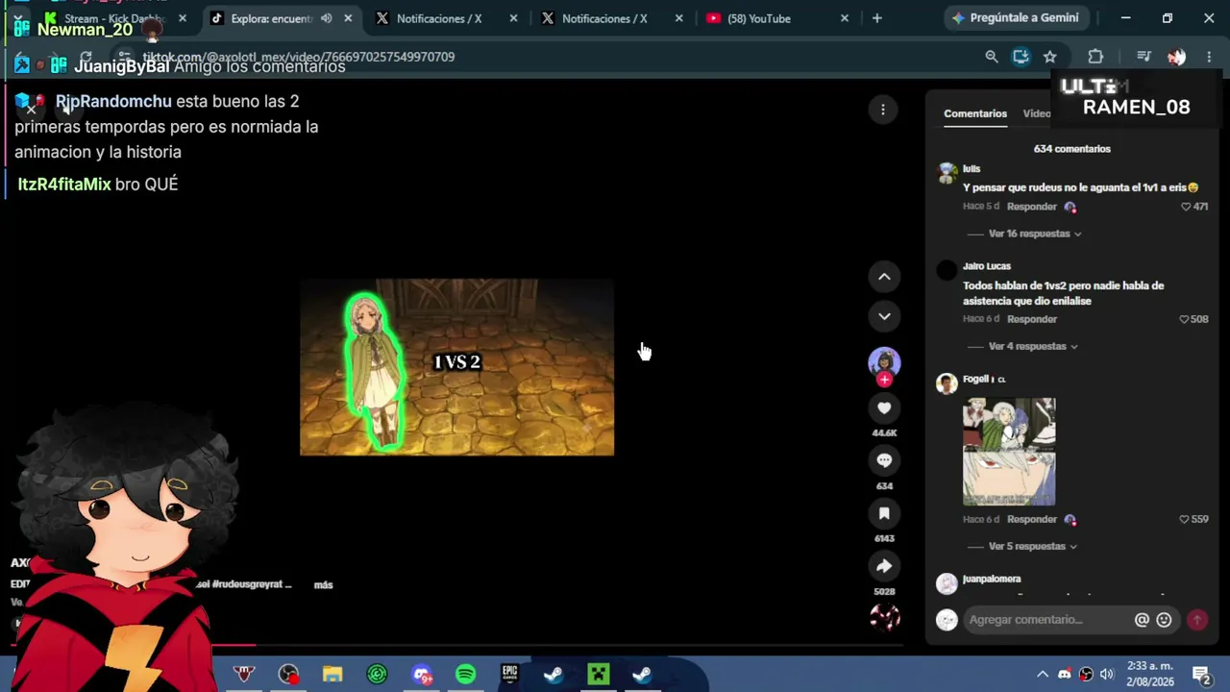Focus the 'Agregar comentario...' input field

(1047, 620)
